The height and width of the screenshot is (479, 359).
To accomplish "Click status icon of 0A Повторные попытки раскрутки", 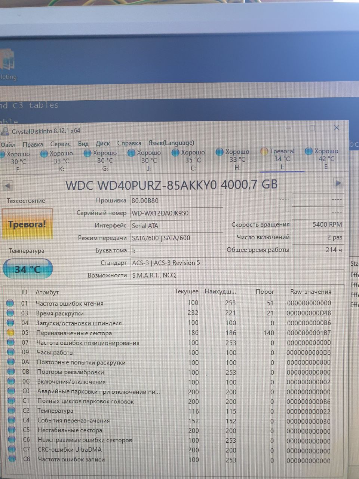I will click(x=11, y=362).
